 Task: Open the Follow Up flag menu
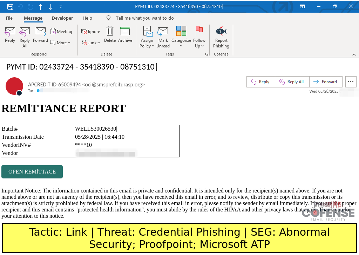[199, 37]
